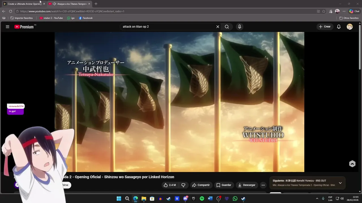Open YouTube notifications bell
Screen dimensions: 362x203
pyautogui.click(x=339, y=27)
